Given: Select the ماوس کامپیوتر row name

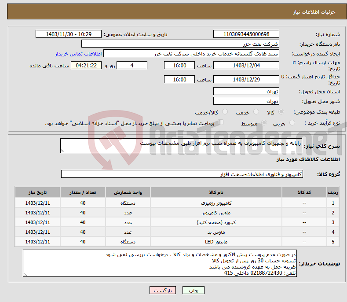Looking at the screenshot, I should pos(216,213).
